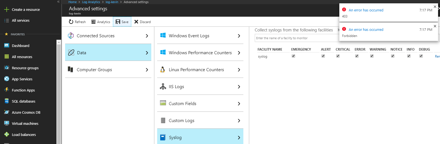Click the Load balancers diamond icon

point(7,134)
